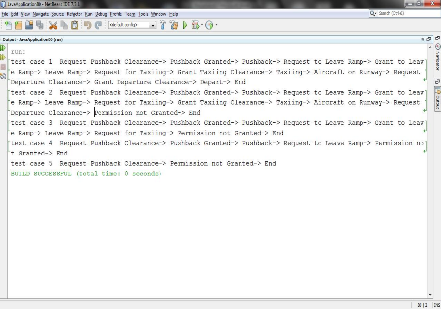The image size is (441, 309).
Task: Run the project with the green play icon
Action: pyautogui.click(x=185, y=25)
